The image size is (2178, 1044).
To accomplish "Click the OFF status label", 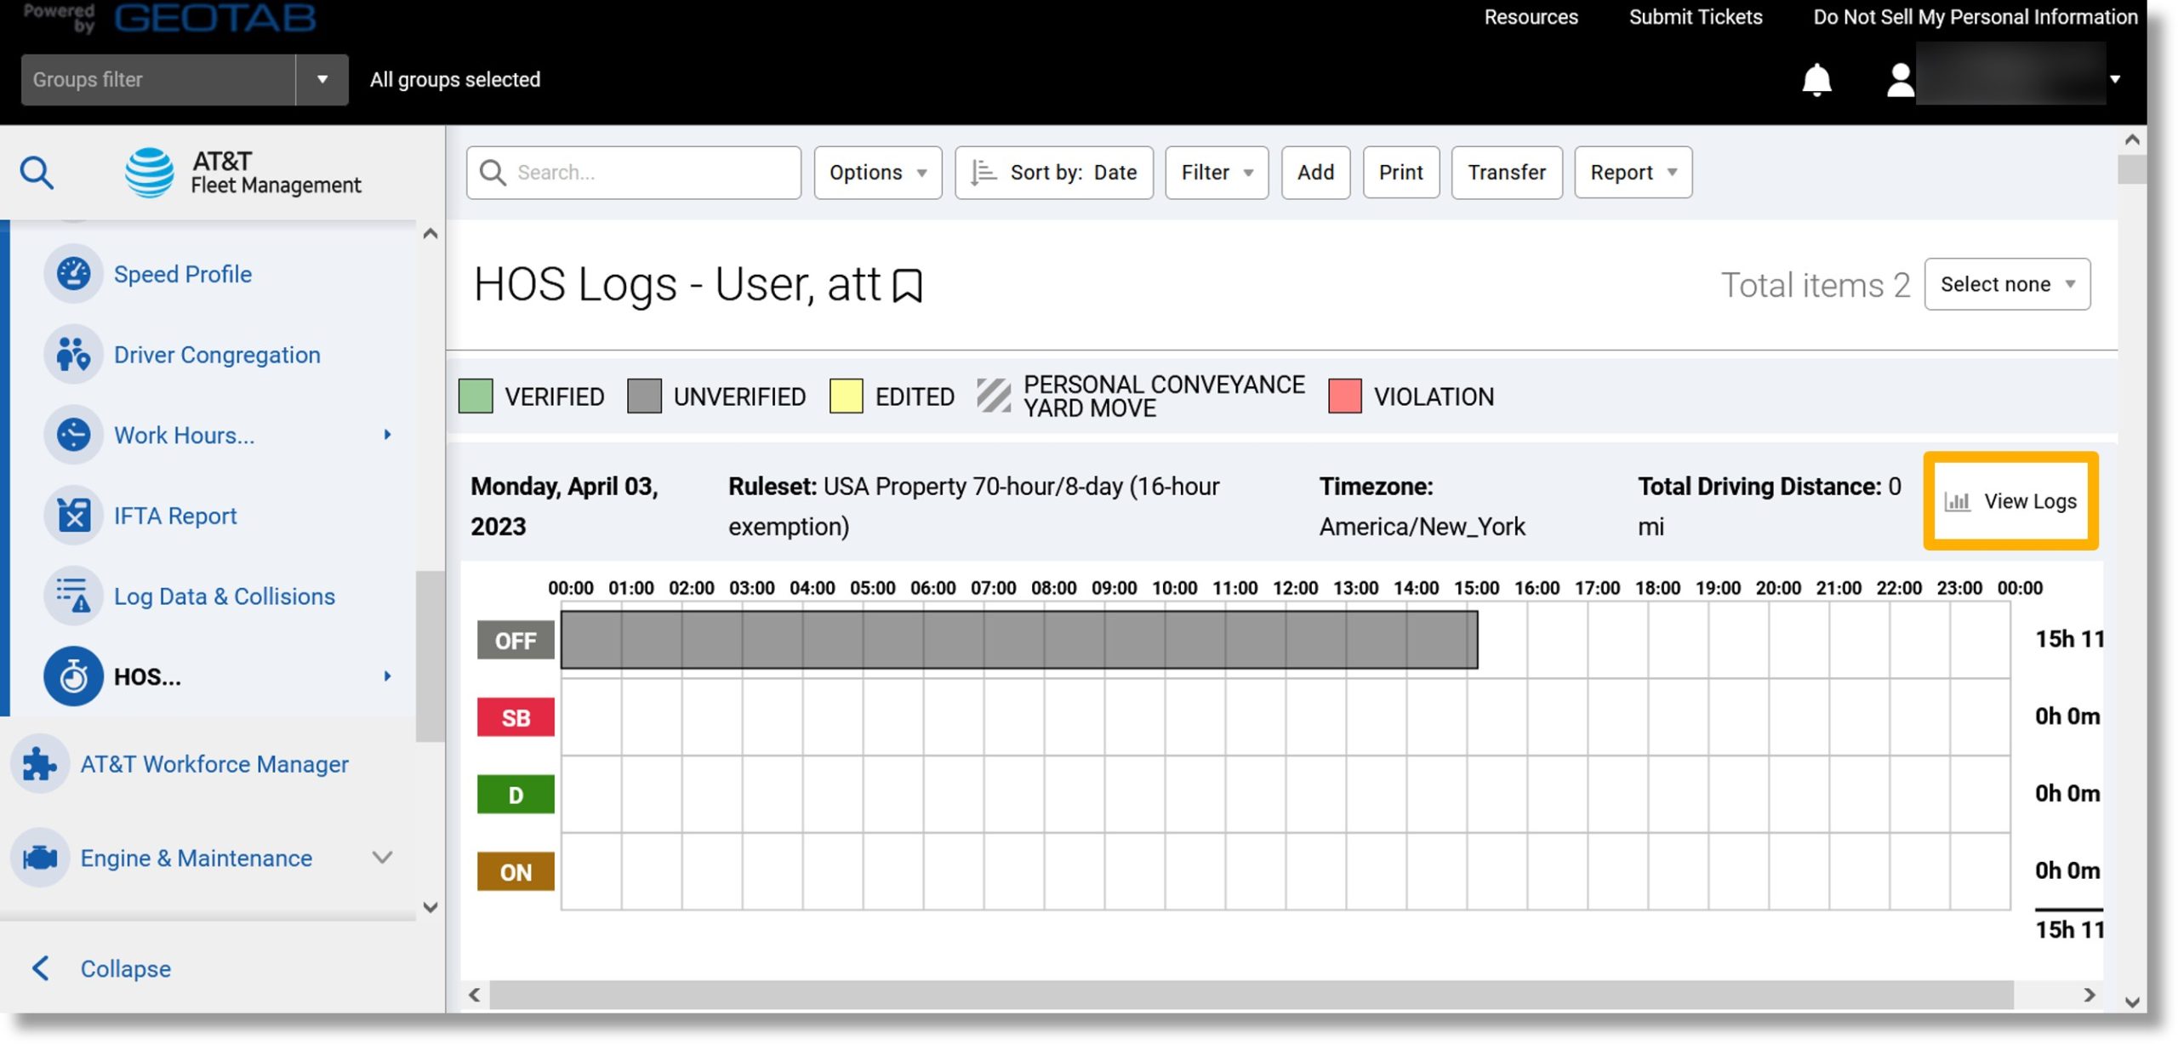I will point(516,640).
